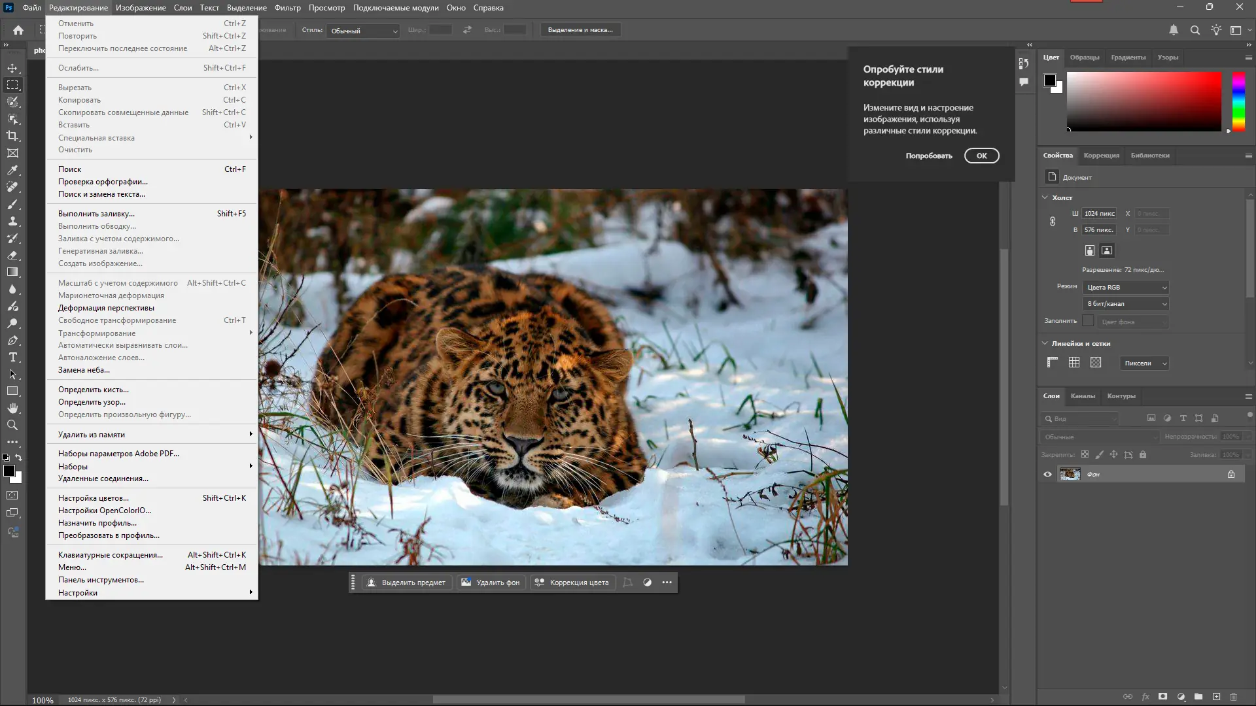Screen dimensions: 1256x706
Task: Toggle the grid display icon under Линейки и сетки
Action: pos(1074,363)
